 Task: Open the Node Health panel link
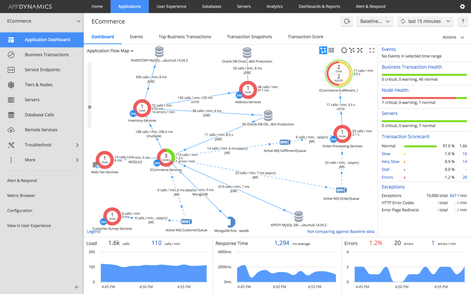click(x=395, y=90)
